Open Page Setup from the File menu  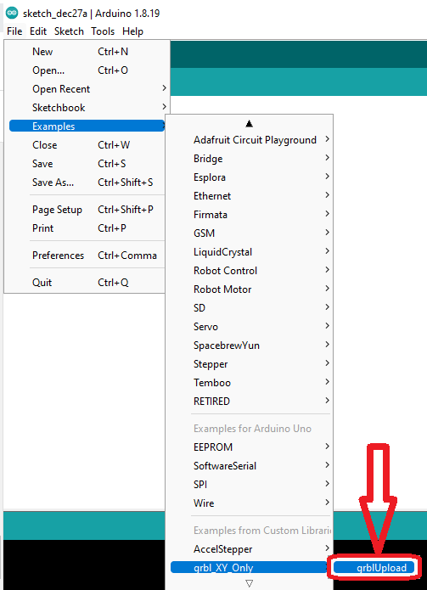point(87,210)
